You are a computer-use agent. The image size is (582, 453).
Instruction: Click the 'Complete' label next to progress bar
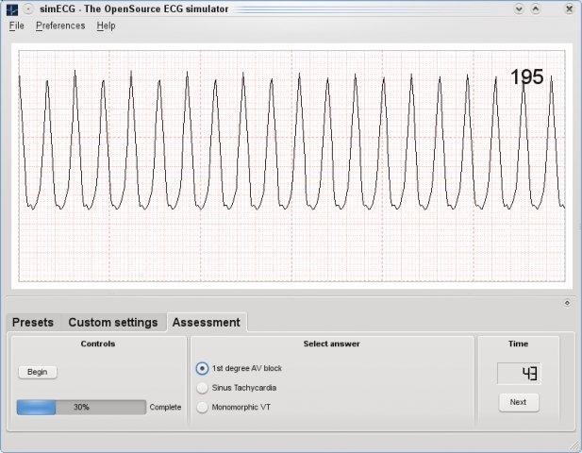(165, 408)
